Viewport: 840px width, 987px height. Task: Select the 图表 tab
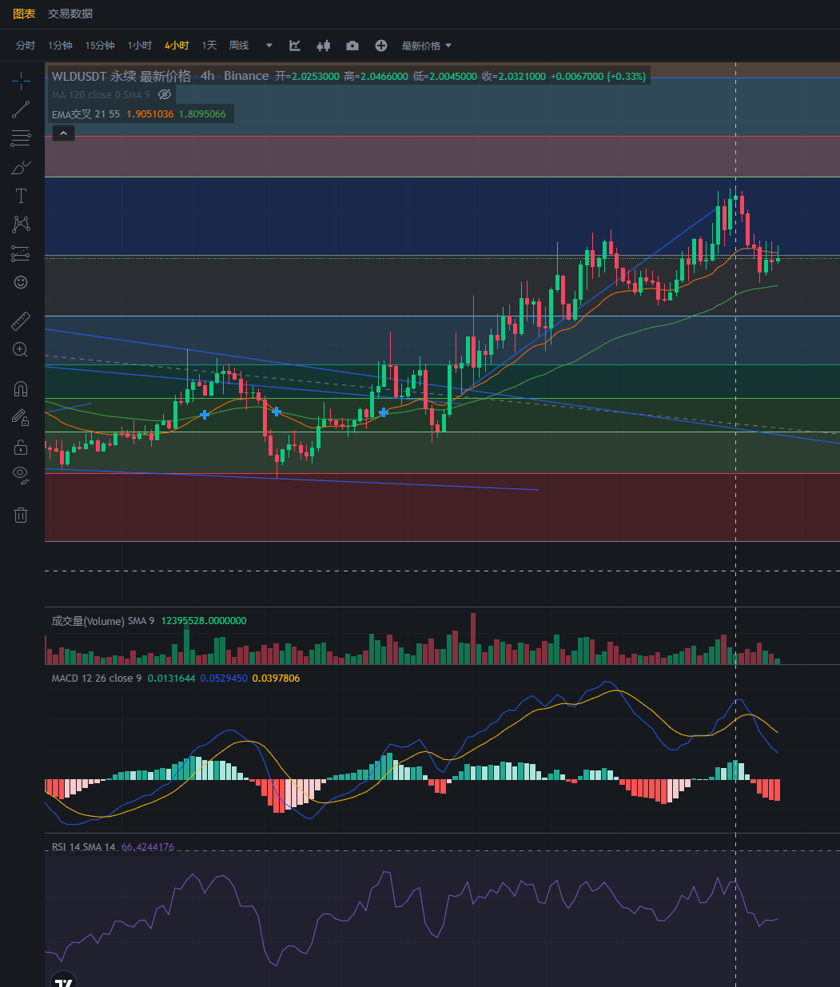pos(24,14)
